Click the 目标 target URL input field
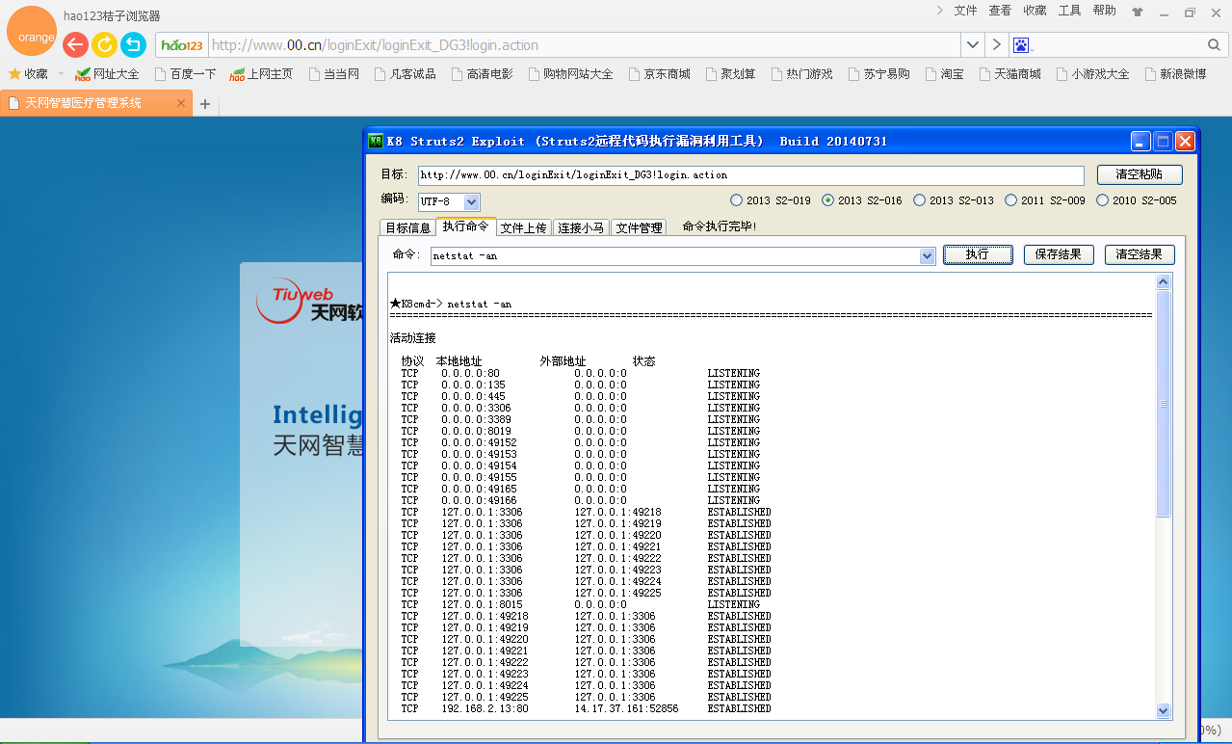 pyautogui.click(x=751, y=175)
